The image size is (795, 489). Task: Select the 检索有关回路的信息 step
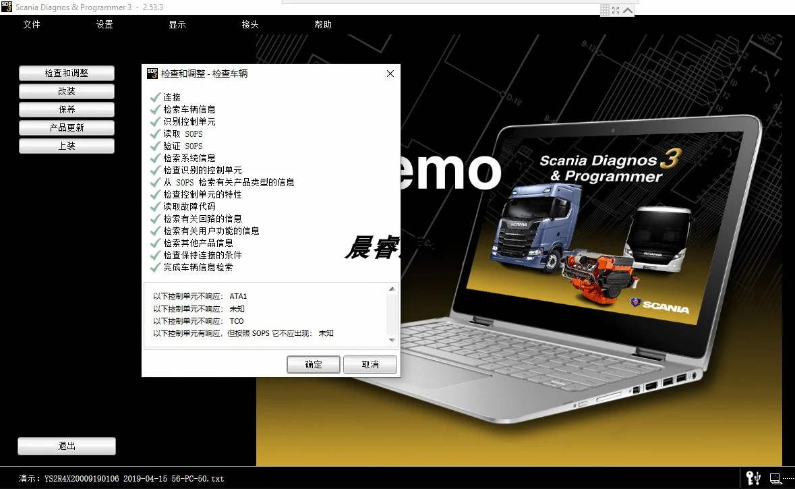[202, 219]
